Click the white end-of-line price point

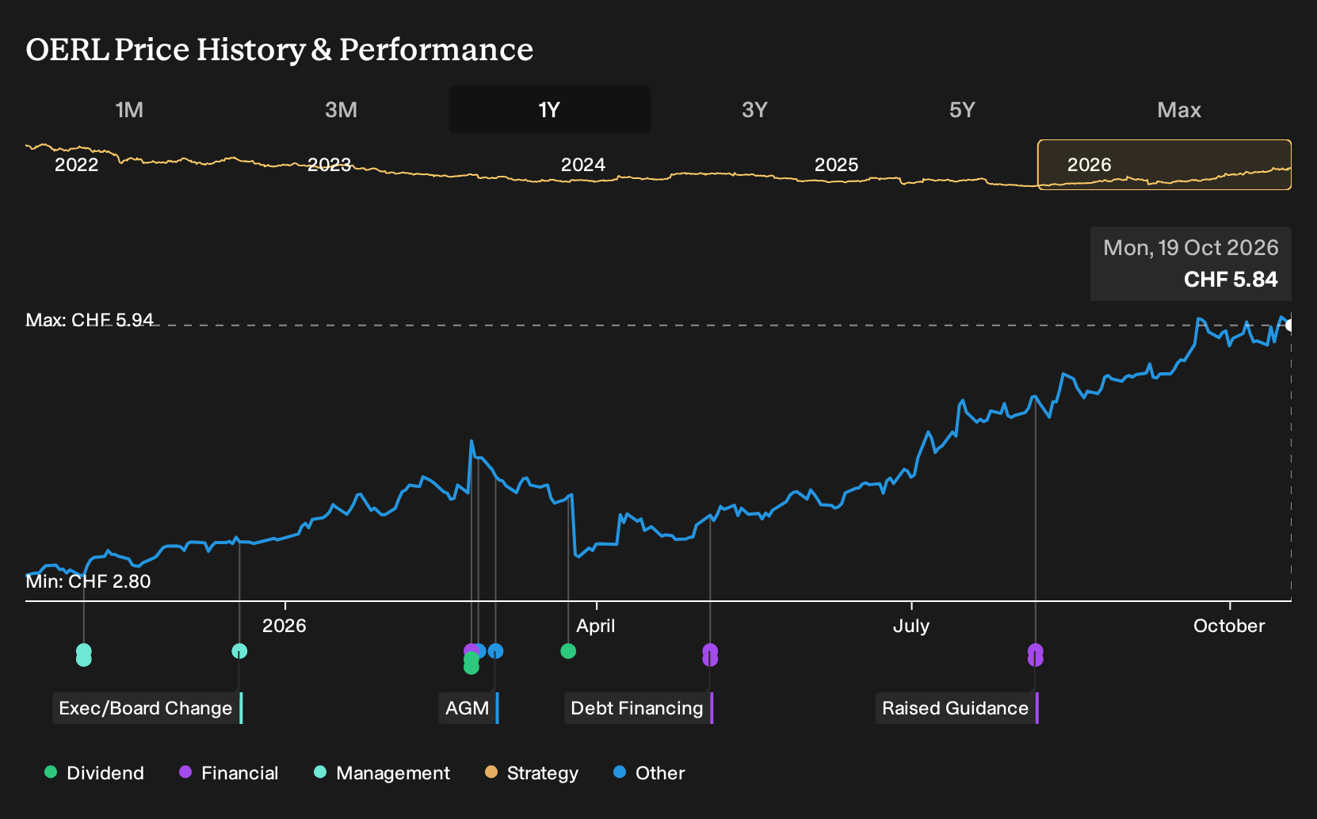point(1290,326)
